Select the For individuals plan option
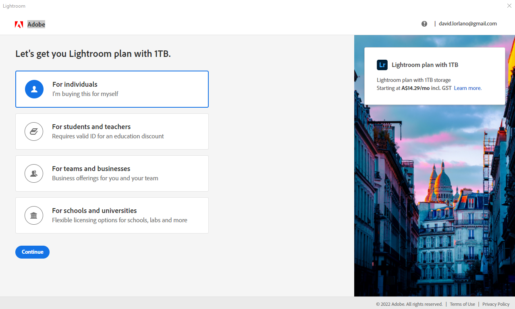515x309 pixels. [x=112, y=89]
